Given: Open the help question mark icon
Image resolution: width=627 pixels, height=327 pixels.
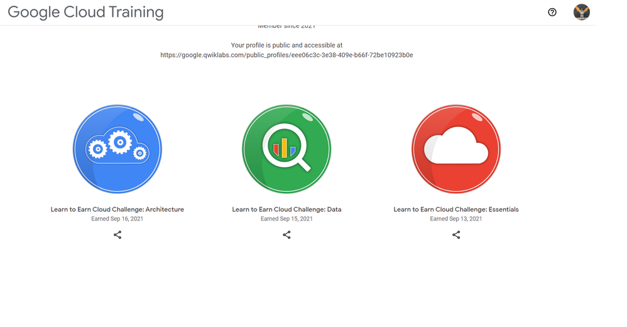Looking at the screenshot, I should (x=552, y=13).
